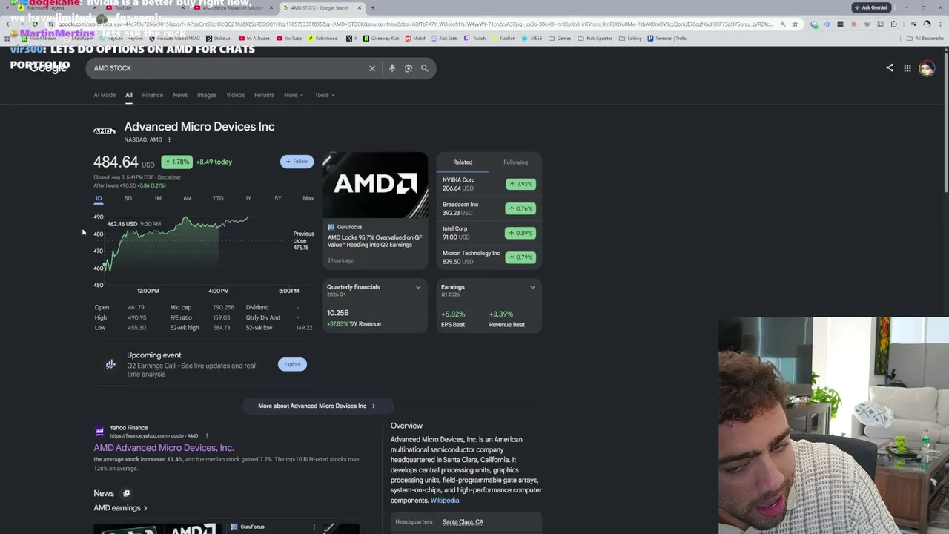This screenshot has width=949, height=534.
Task: Go back to the previous page
Action: [x=8, y=24]
